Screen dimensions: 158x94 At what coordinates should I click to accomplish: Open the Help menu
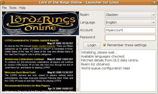tap(22, 8)
